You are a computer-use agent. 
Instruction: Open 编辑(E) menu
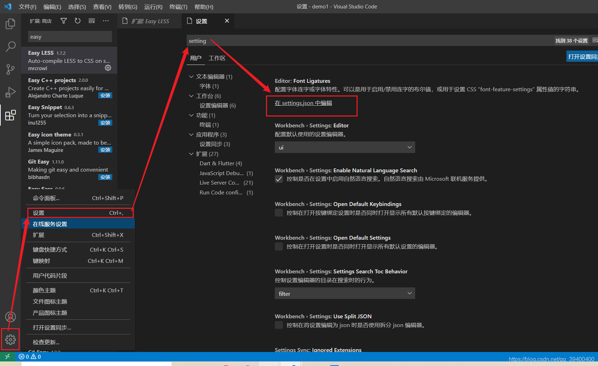(x=52, y=7)
